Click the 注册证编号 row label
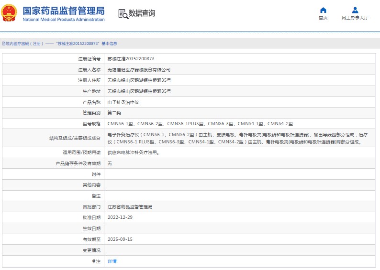 [89, 59]
